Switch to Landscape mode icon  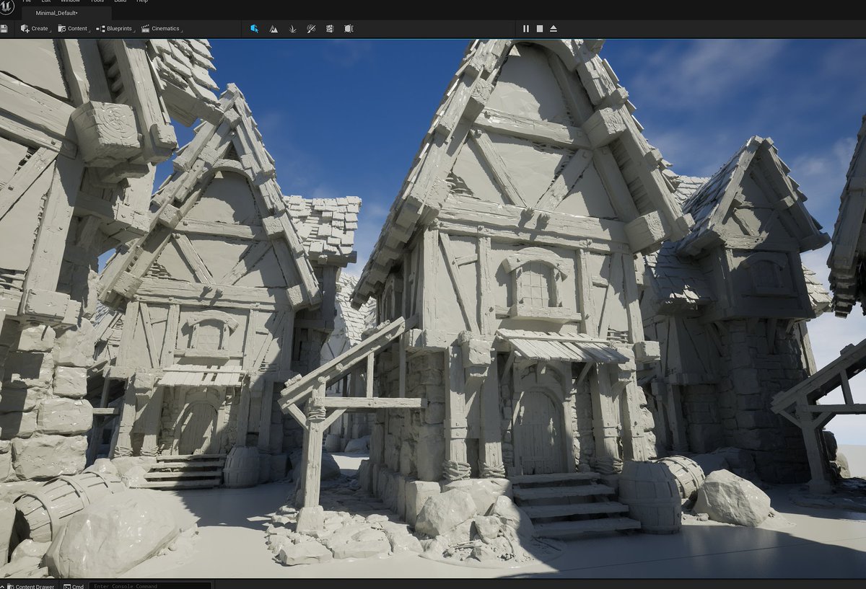pos(274,29)
